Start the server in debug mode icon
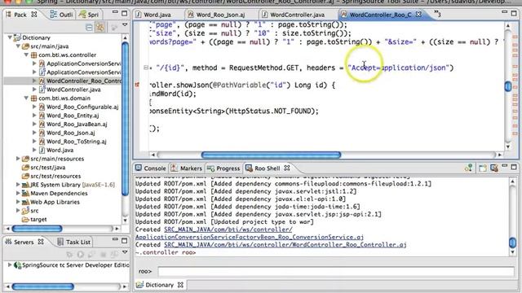Screen dimensions: 522x293 (x=69, y=255)
